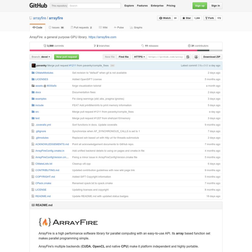The image size is (252, 252).
Task: Open the Pull requests tab
Action: pyautogui.click(x=81, y=27)
